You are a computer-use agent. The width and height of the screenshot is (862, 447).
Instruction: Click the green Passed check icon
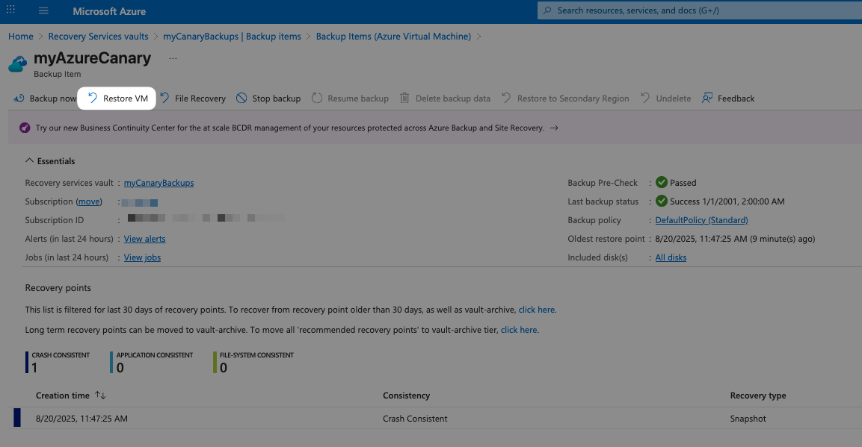[662, 183]
